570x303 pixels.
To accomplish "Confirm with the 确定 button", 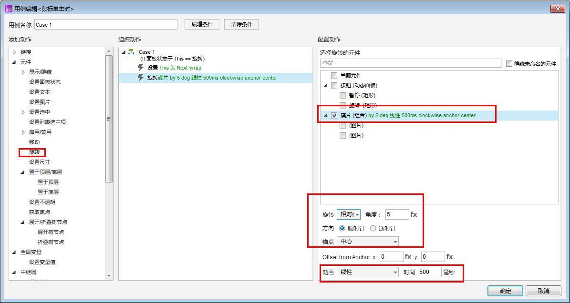I will 505,291.
